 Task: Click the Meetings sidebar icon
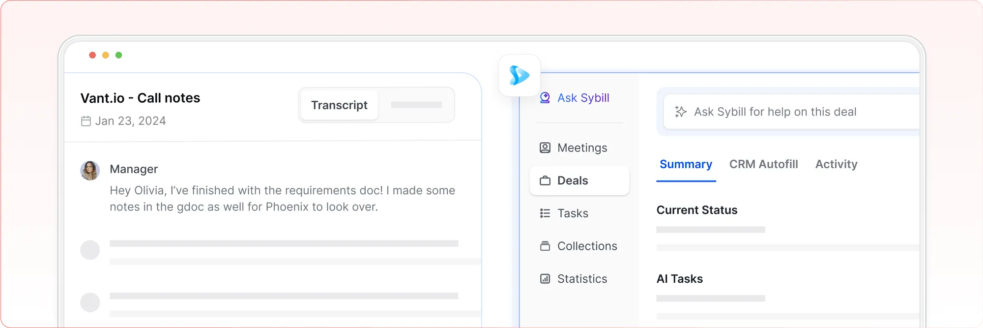click(x=545, y=148)
